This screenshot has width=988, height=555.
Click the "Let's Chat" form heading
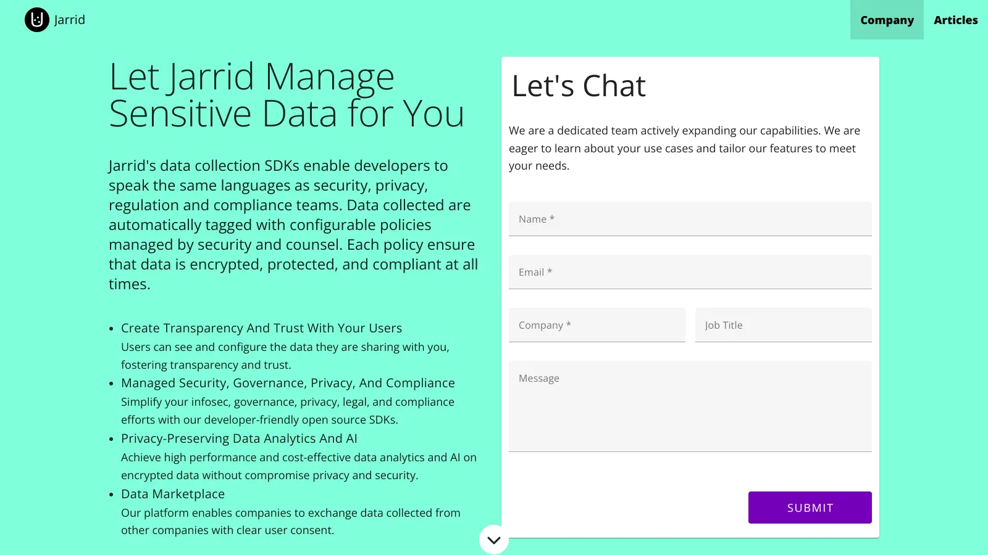[x=579, y=86]
